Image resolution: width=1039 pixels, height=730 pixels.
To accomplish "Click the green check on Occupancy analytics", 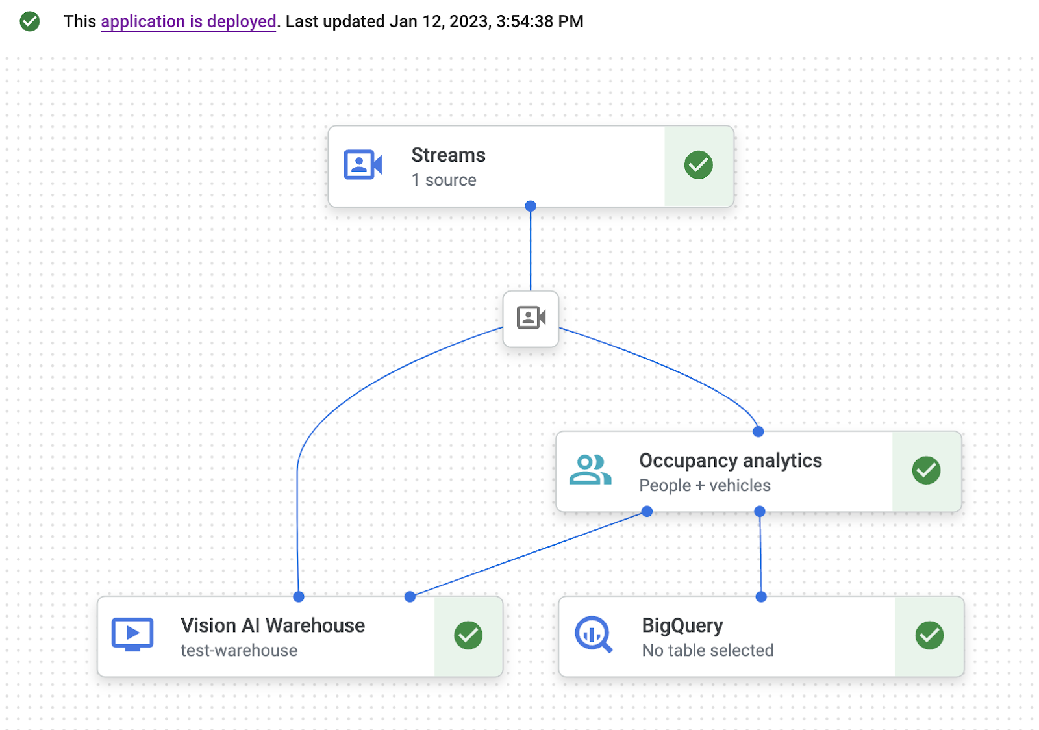I will click(x=927, y=471).
